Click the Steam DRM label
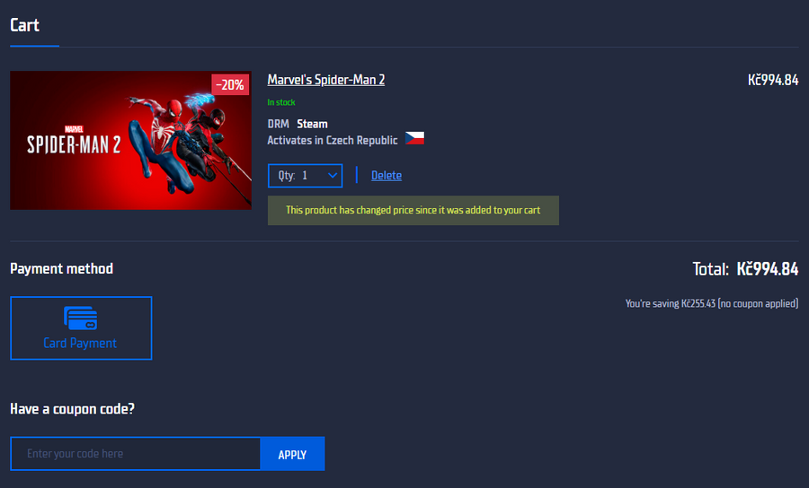The height and width of the screenshot is (488, 809). 312,124
